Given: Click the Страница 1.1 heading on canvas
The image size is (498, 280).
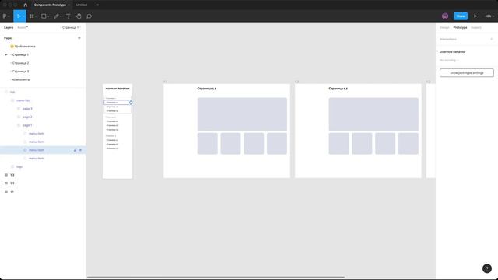Looking at the screenshot, I should pos(206,89).
